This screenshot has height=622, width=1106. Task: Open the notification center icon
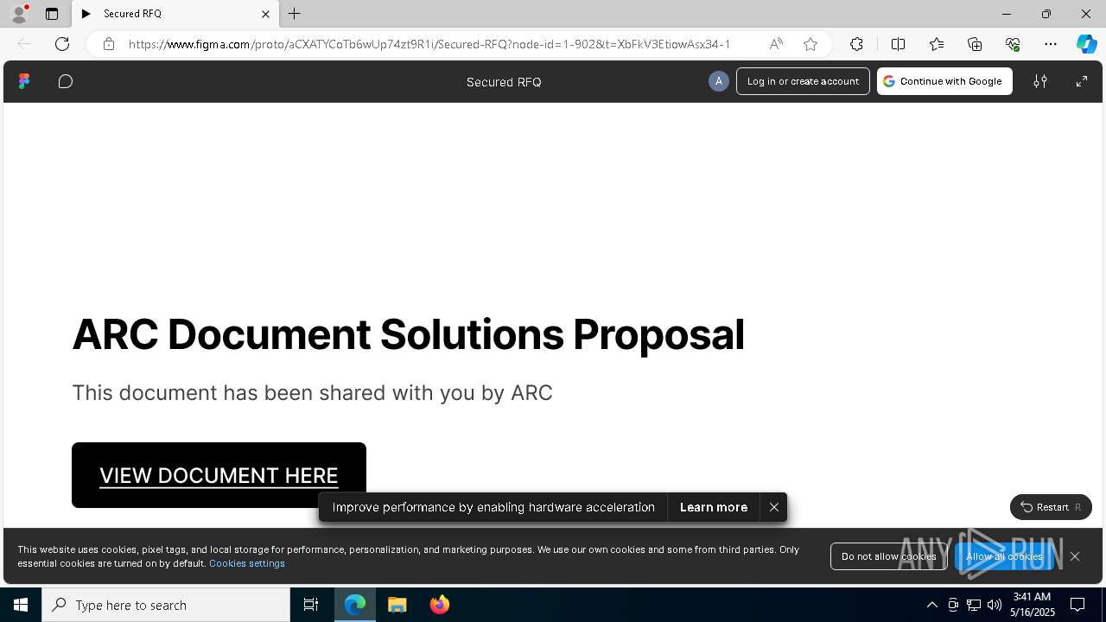click(1077, 605)
